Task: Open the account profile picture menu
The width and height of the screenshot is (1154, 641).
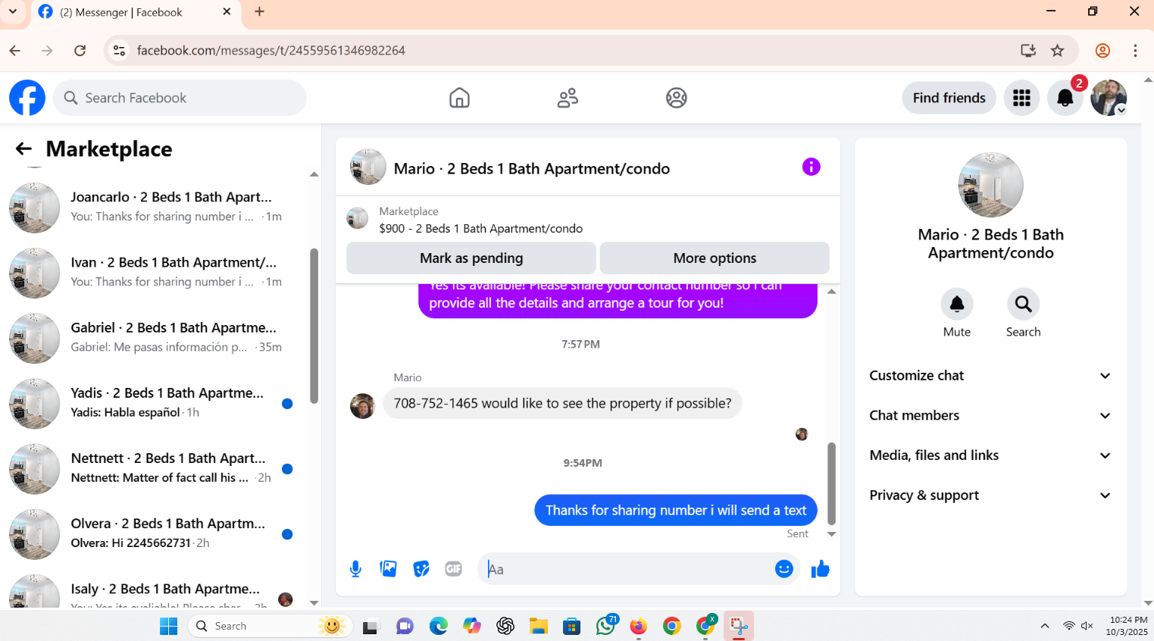Action: (1109, 98)
